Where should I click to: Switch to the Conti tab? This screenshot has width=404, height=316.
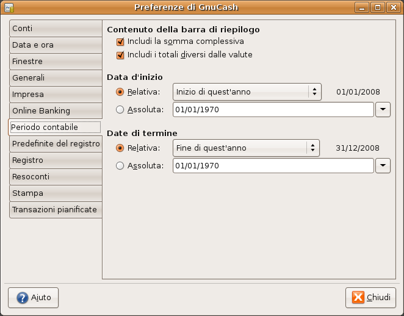click(56, 28)
